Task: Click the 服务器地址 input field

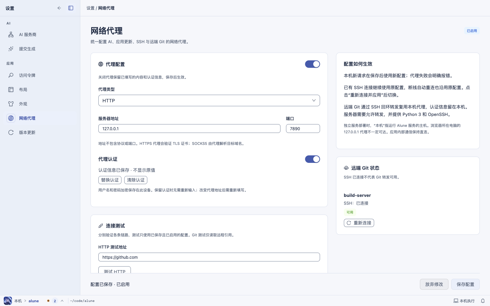Action: [189, 129]
